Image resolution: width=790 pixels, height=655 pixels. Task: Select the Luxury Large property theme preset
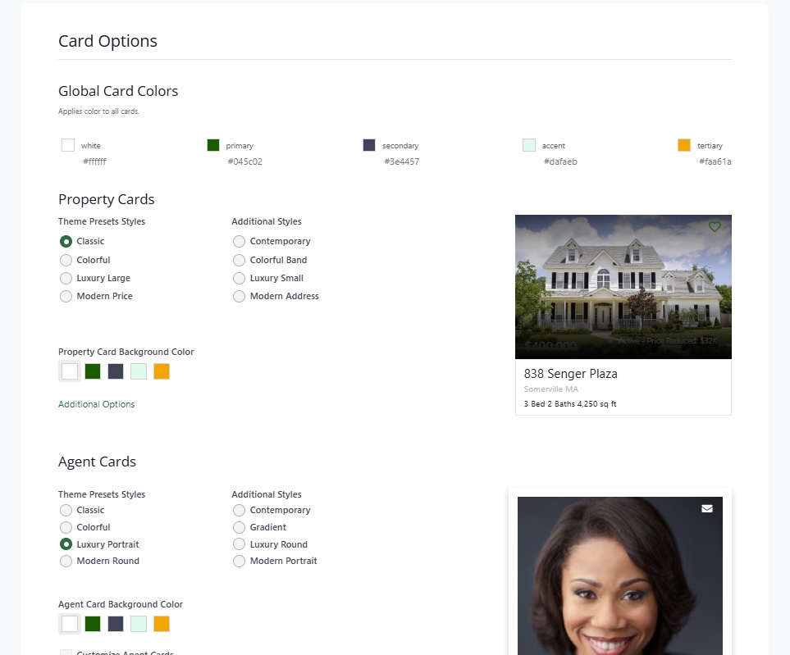pyautogui.click(x=66, y=278)
